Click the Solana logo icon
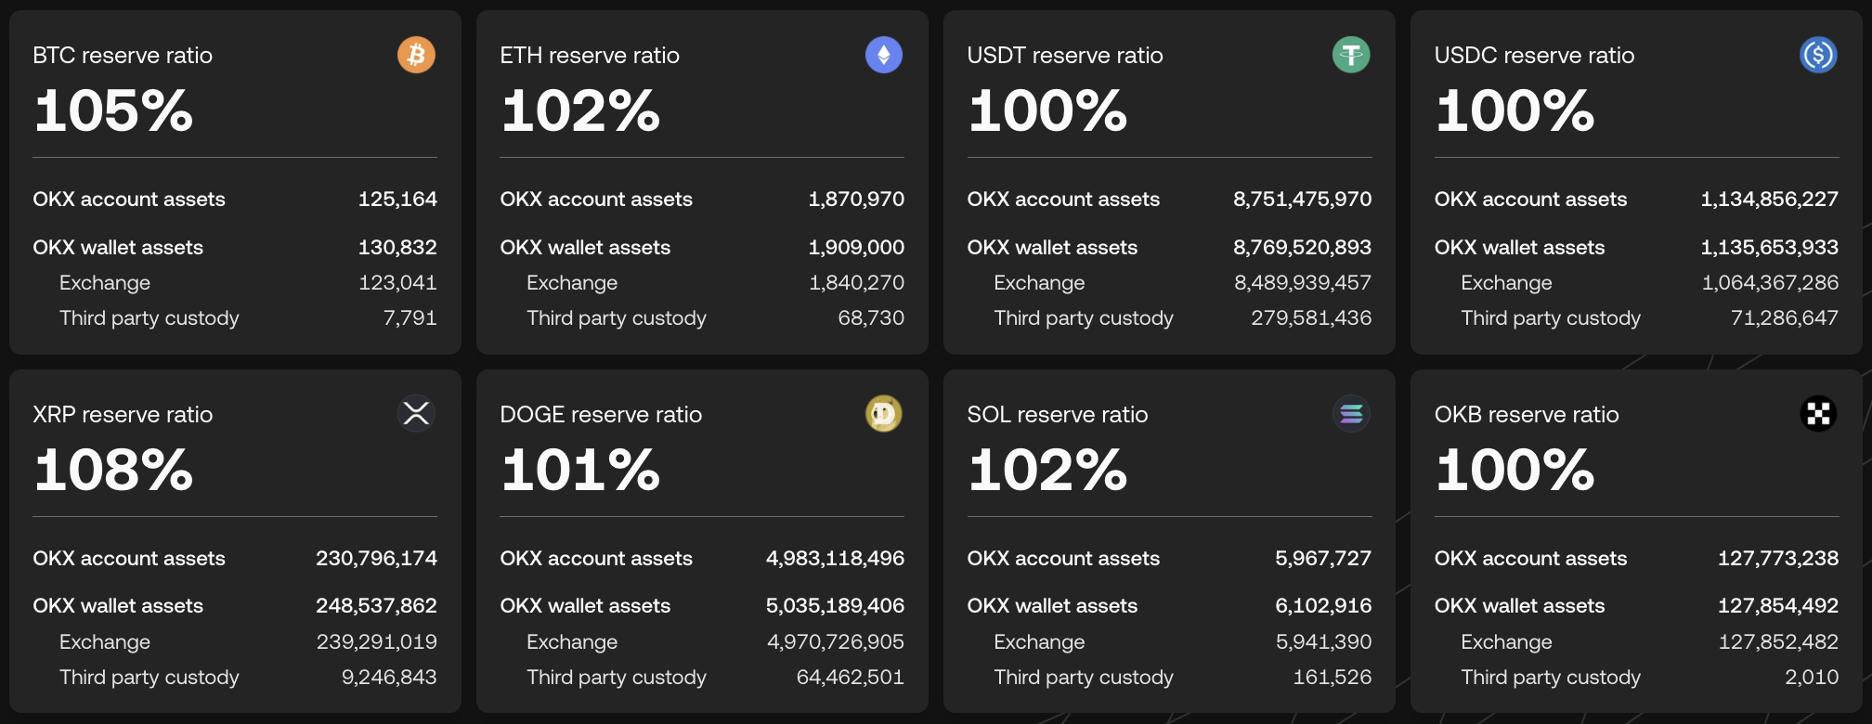This screenshot has height=724, width=1872. pos(1351,414)
